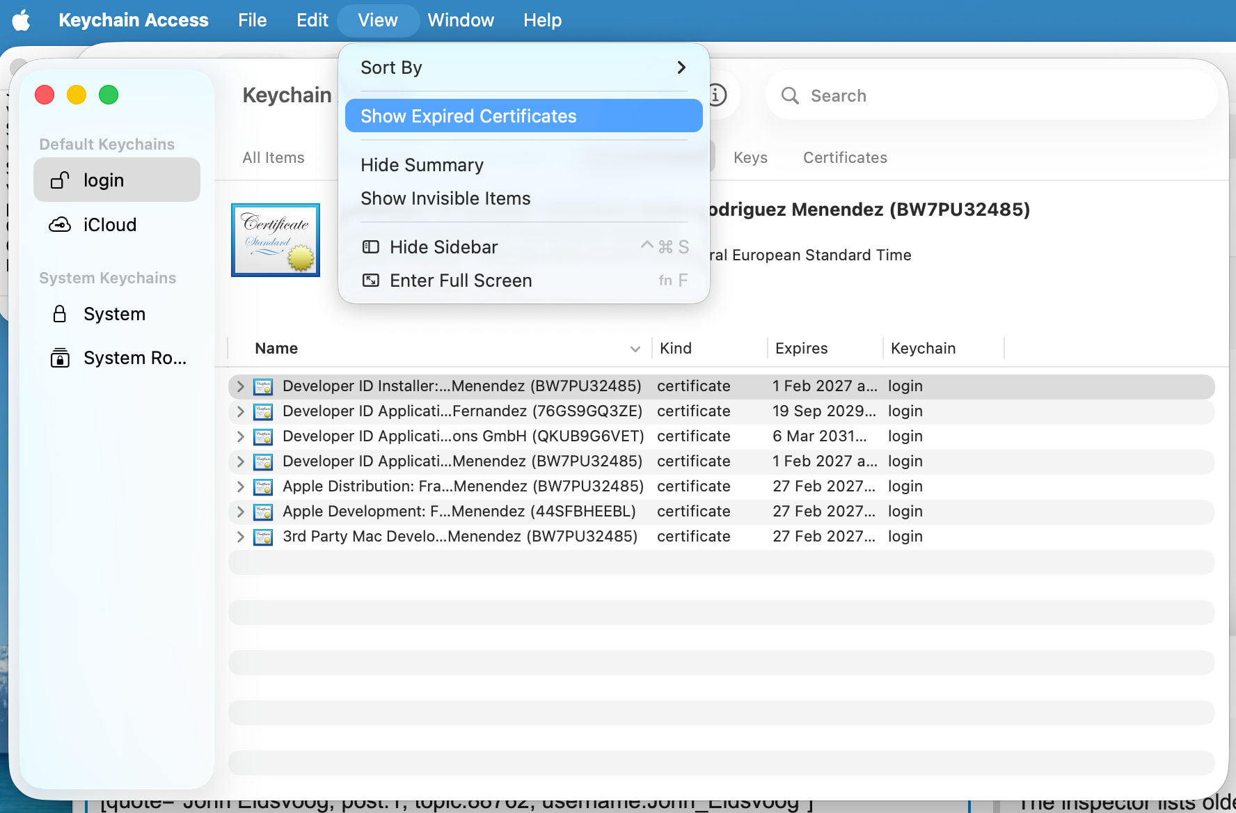The height and width of the screenshot is (813, 1236).
Task: Expand the Developer ID Installer certificate row
Action: 240,386
